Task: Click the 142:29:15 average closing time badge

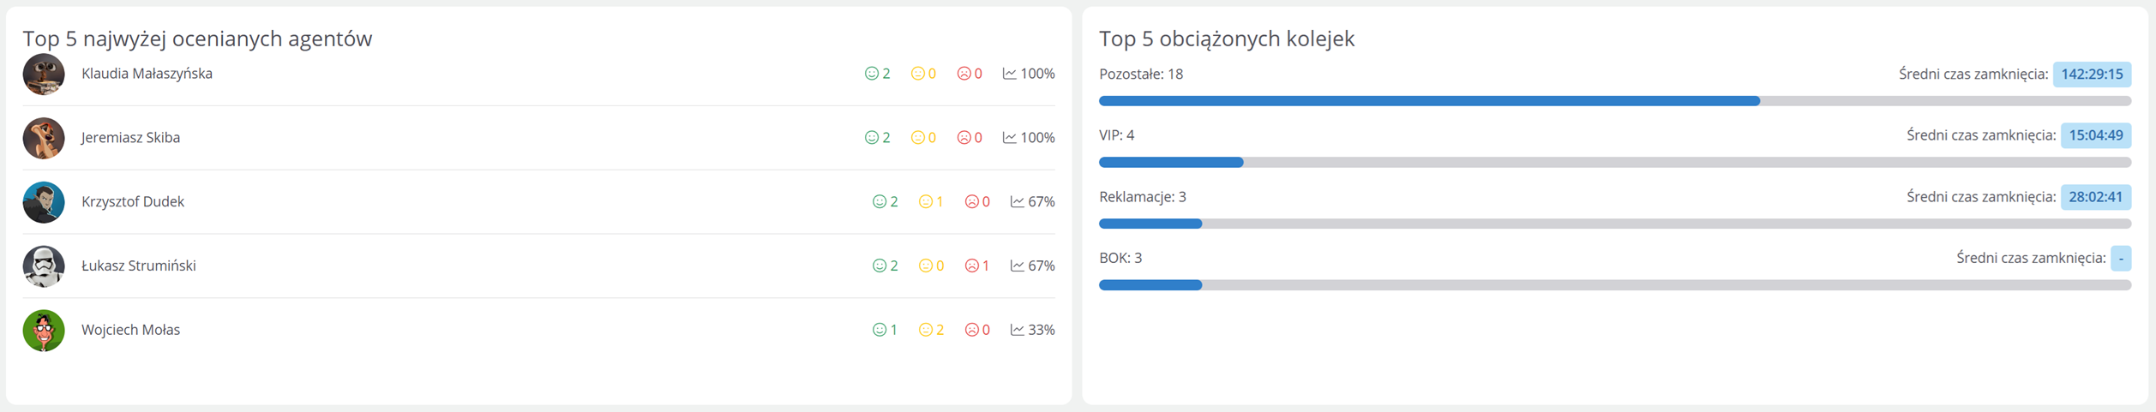Action: coord(2091,75)
